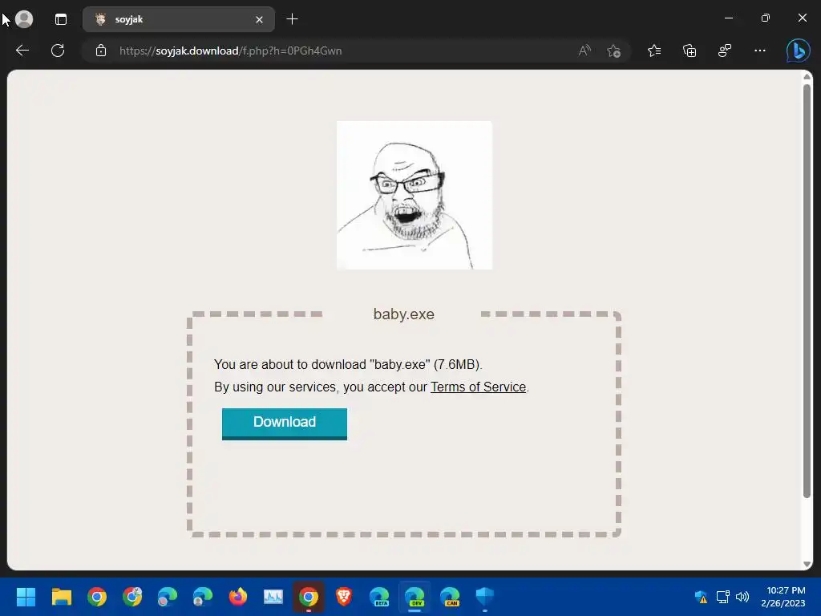Viewport: 821px width, 616px height.
Task: Open Edge Beta from the taskbar
Action: pos(379,597)
